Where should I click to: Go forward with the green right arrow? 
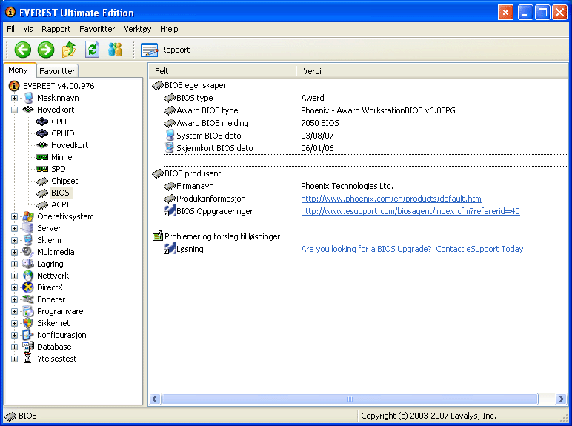(x=46, y=50)
